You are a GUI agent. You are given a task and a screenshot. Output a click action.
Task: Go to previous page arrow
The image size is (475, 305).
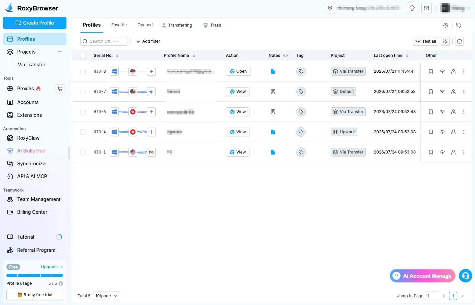point(444,296)
